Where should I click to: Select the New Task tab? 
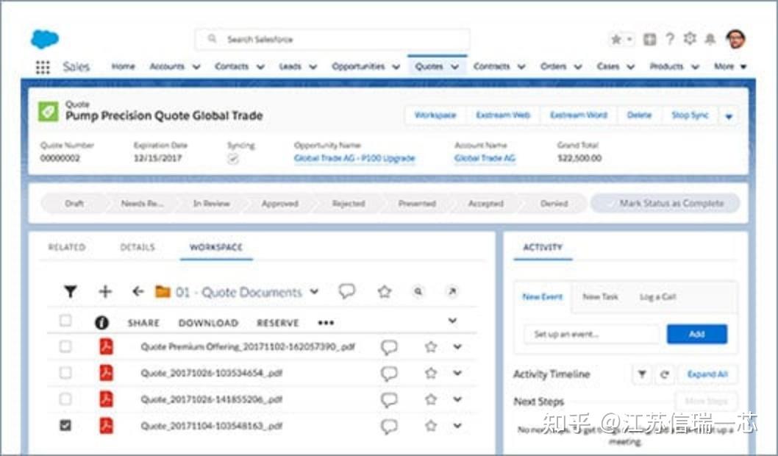pos(600,296)
